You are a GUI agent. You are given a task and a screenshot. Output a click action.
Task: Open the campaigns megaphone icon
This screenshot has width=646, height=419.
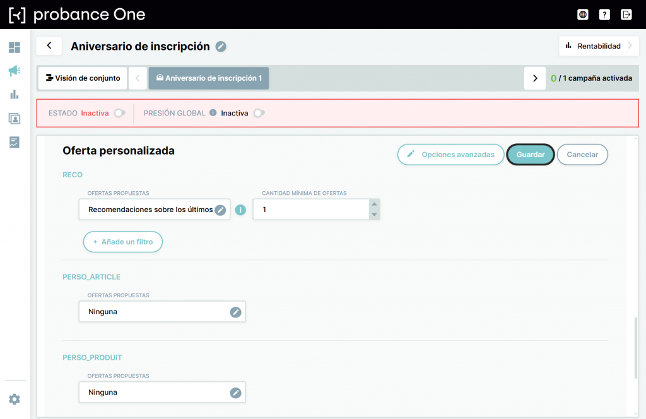(15, 71)
